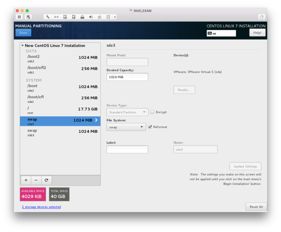Open VM settings wrench icon
Image resolution: width=281 pixels, height=232 pixels.
click(x=48, y=17)
